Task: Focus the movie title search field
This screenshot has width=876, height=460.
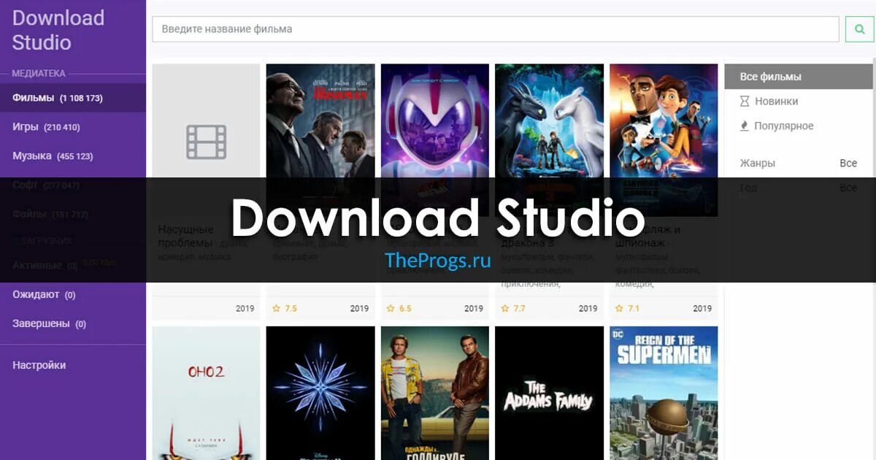Action: pos(496,29)
